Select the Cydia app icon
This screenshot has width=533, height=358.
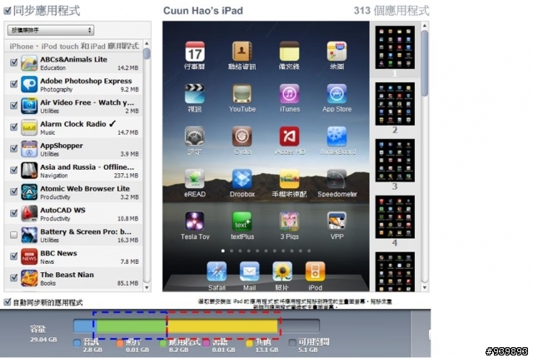pos(242,137)
